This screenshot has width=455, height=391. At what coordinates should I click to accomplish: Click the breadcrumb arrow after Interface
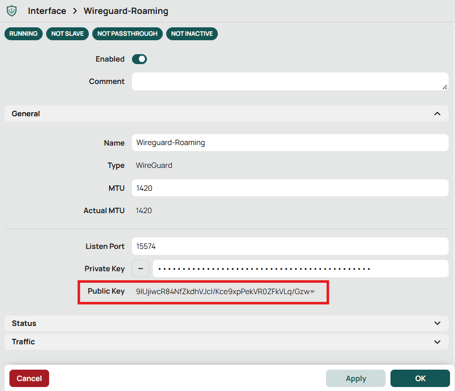(75, 11)
